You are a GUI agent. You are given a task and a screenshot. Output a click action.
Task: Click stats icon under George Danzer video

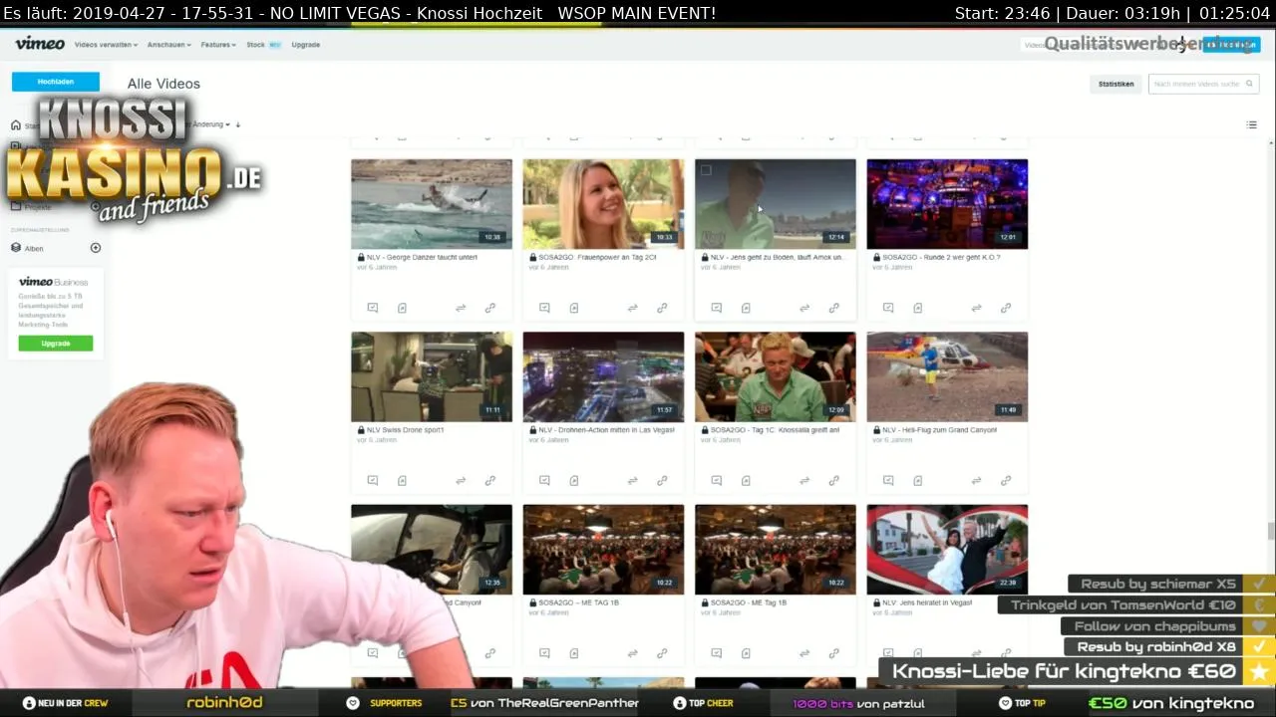tap(402, 308)
